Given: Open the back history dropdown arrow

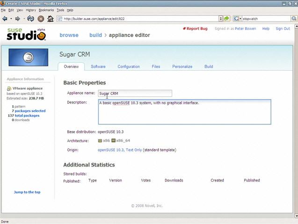Looking at the screenshot, I should 10,19.
